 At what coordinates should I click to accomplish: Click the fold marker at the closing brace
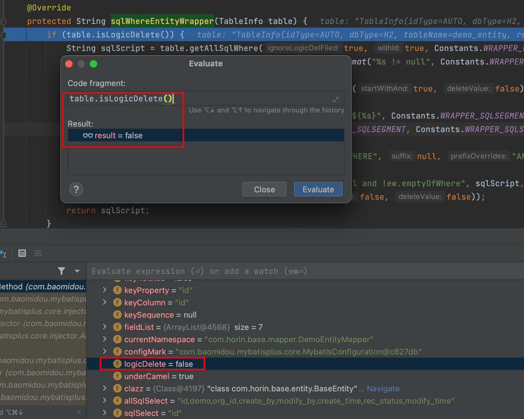point(4,223)
